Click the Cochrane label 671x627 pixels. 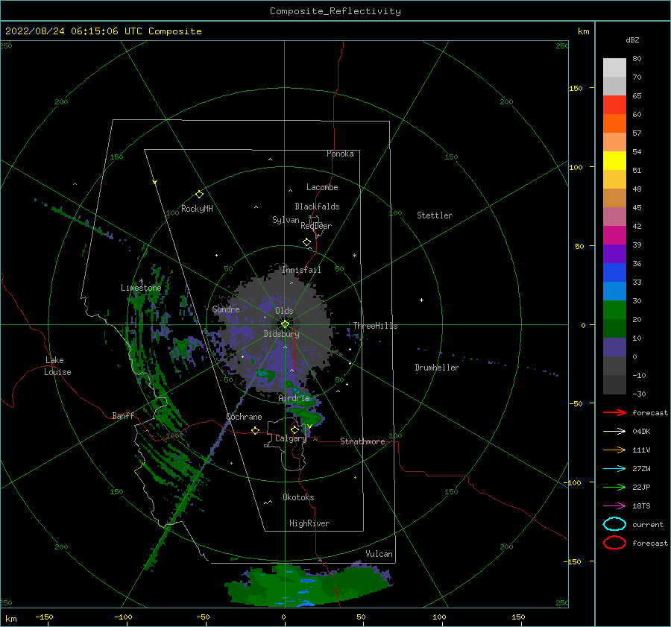(244, 417)
